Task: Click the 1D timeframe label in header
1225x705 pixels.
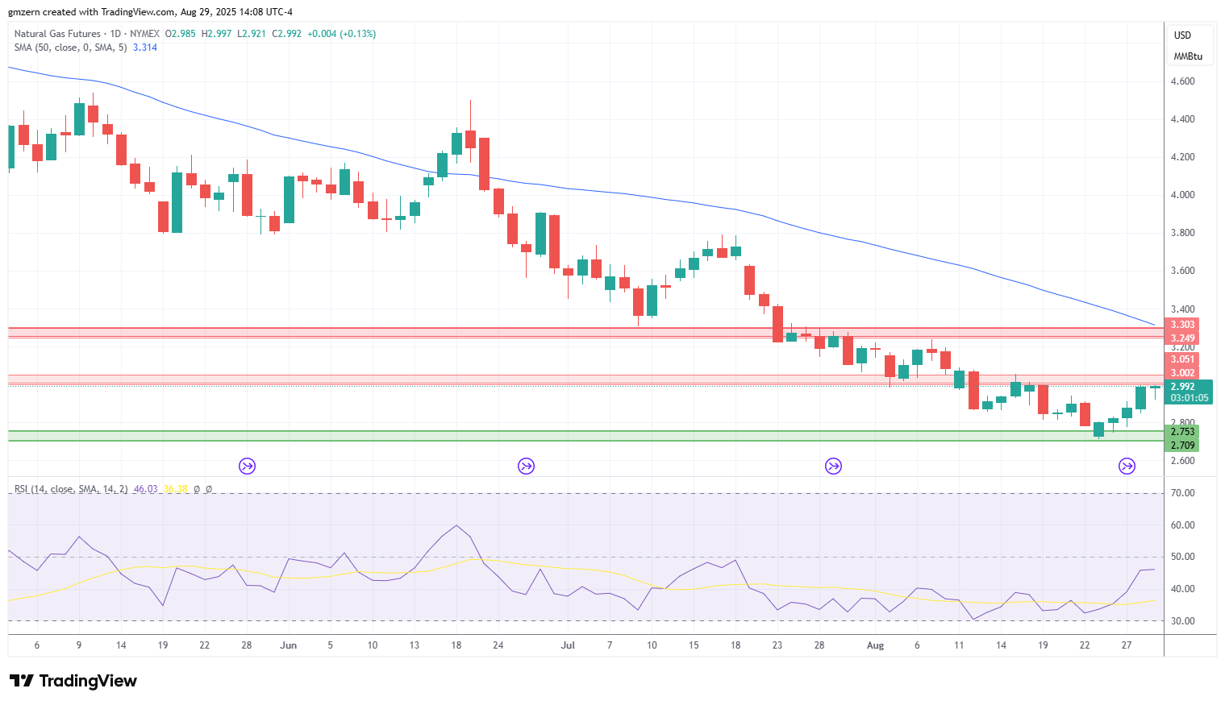Action: pyautogui.click(x=115, y=34)
